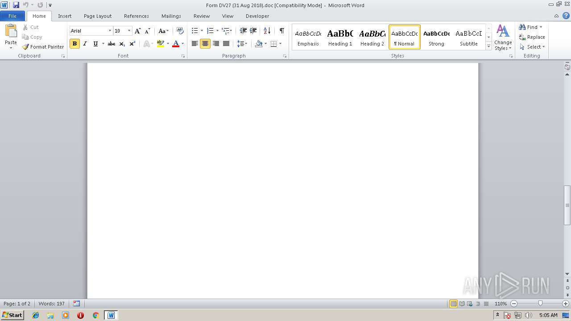Switch to the Insert tab
The width and height of the screenshot is (571, 321).
[x=65, y=16]
